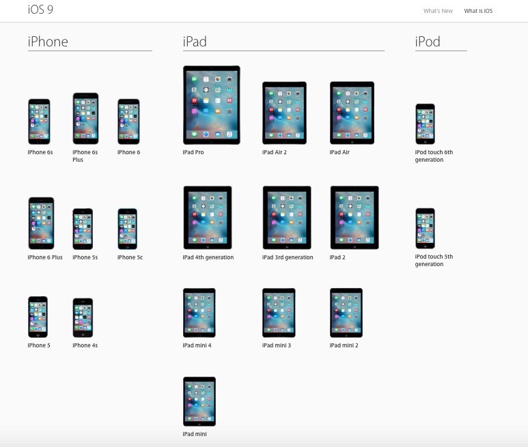Choose the iPod touch 5th generation image

(425, 229)
